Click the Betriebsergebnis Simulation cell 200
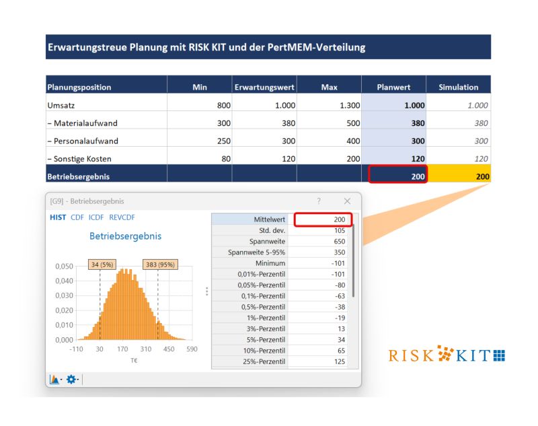This screenshot has width=538, height=426. coord(459,174)
